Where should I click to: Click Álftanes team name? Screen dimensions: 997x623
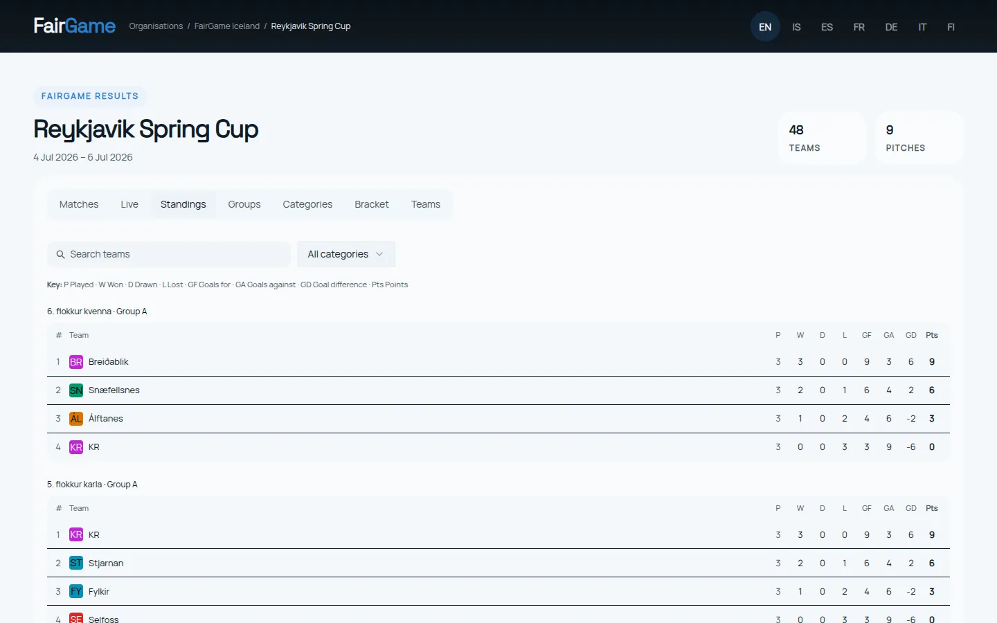(x=106, y=419)
